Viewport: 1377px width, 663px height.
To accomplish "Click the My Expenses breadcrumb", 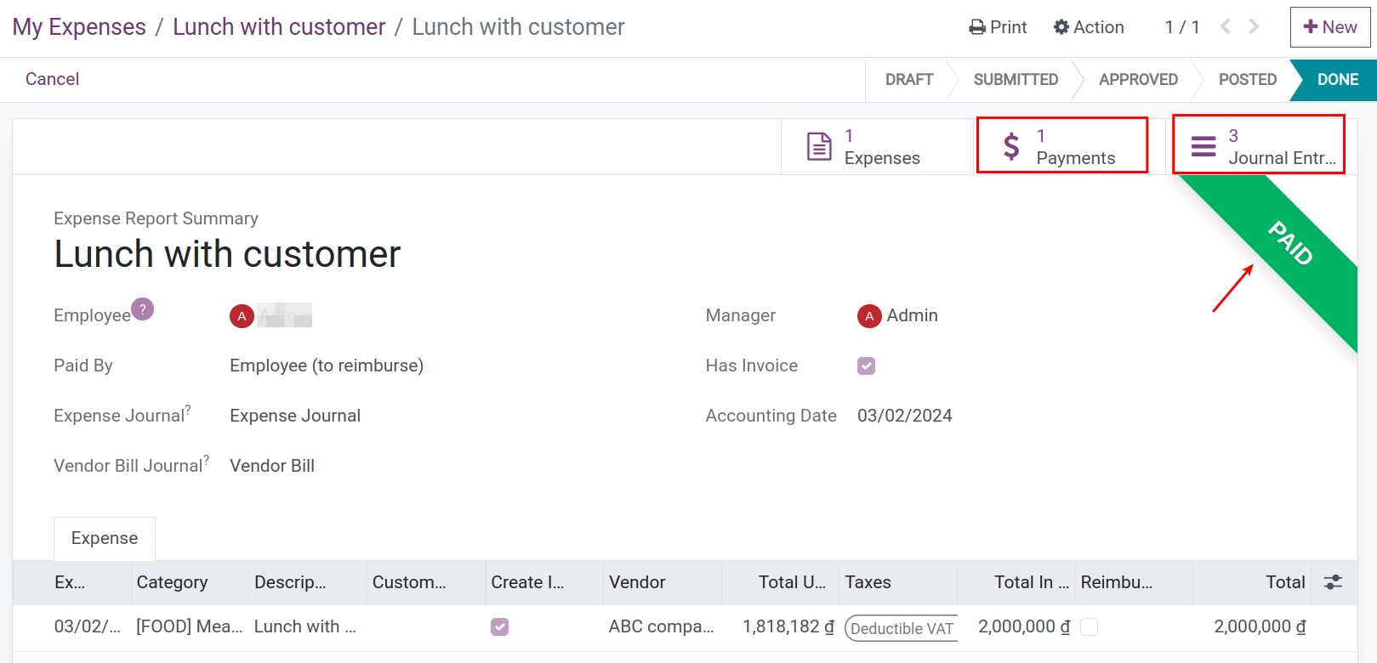I will pos(79,27).
